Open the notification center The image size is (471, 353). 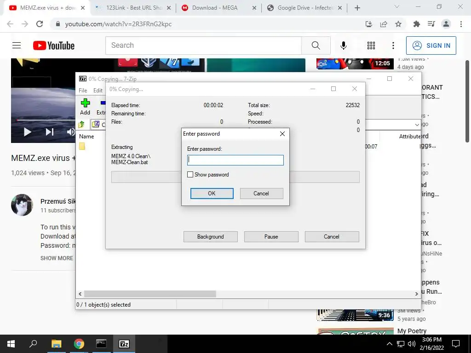tap(456, 344)
